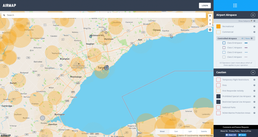Click the heliport marker near Richmond Hill
This screenshot has width=258, height=137.
[90, 37]
